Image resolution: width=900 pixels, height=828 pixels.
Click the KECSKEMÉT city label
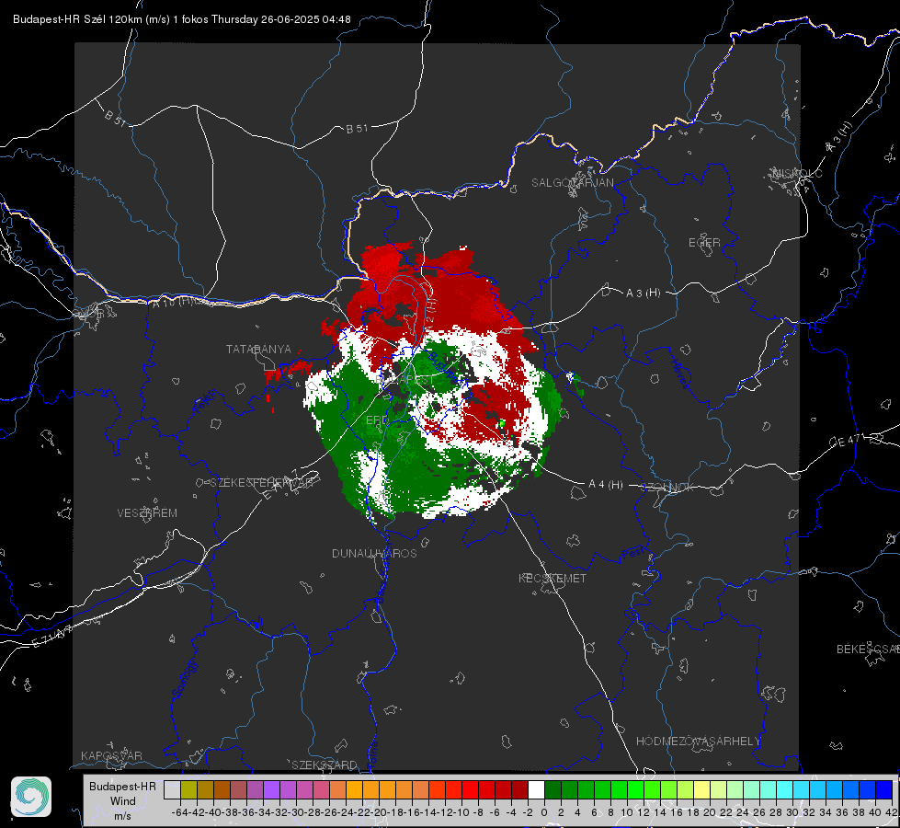[553, 579]
